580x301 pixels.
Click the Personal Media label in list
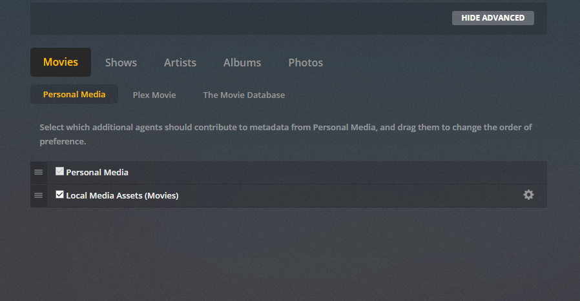tap(97, 172)
